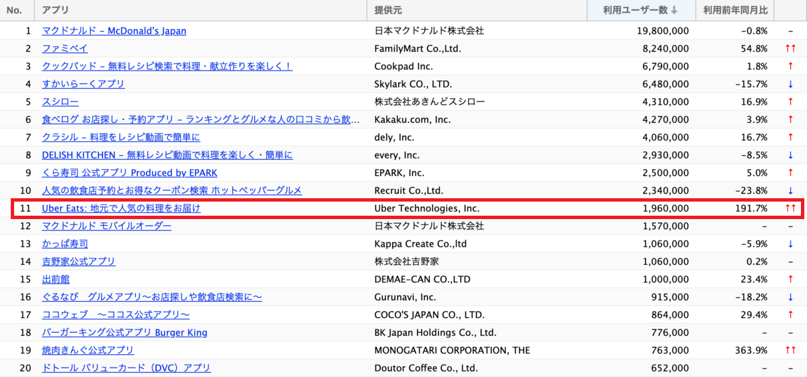Open the マクドナルド – McDonald's Japan link
Viewport: 807px width, 377px height.
(114, 31)
